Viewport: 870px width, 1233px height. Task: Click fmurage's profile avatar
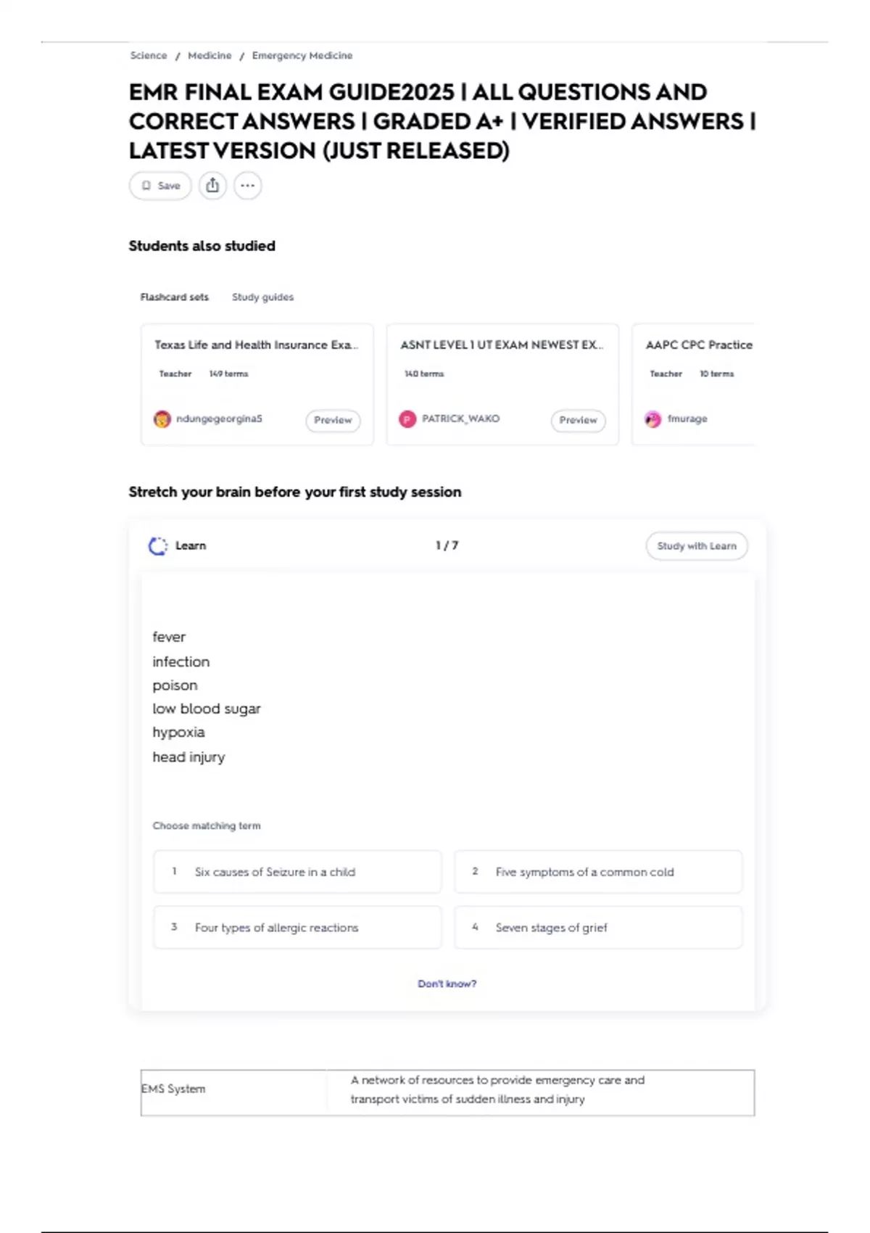coord(653,419)
